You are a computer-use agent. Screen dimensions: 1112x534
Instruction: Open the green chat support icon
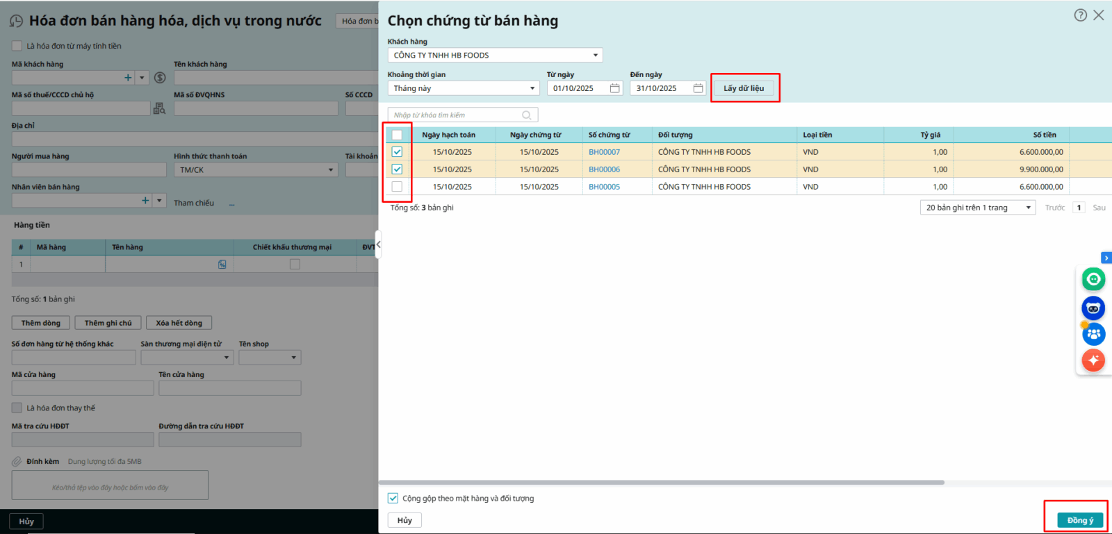click(1093, 279)
